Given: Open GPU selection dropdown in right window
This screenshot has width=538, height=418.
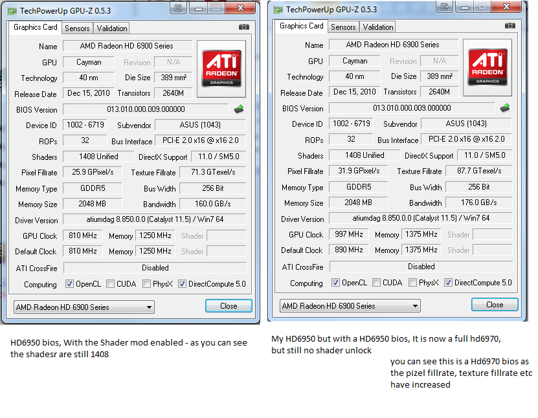Looking at the screenshot, I should (x=350, y=305).
